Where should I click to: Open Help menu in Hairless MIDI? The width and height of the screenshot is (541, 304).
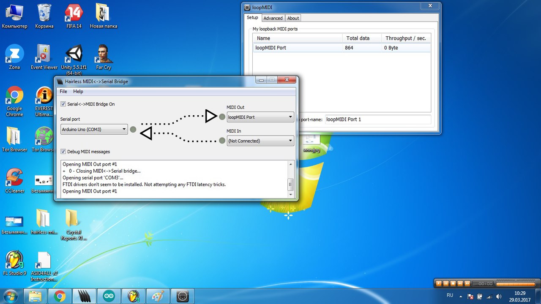coord(78,91)
